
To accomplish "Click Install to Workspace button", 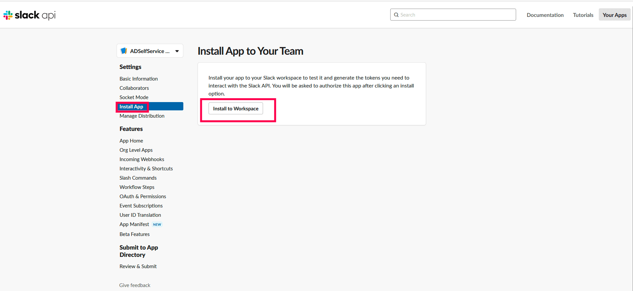I will tap(236, 108).
